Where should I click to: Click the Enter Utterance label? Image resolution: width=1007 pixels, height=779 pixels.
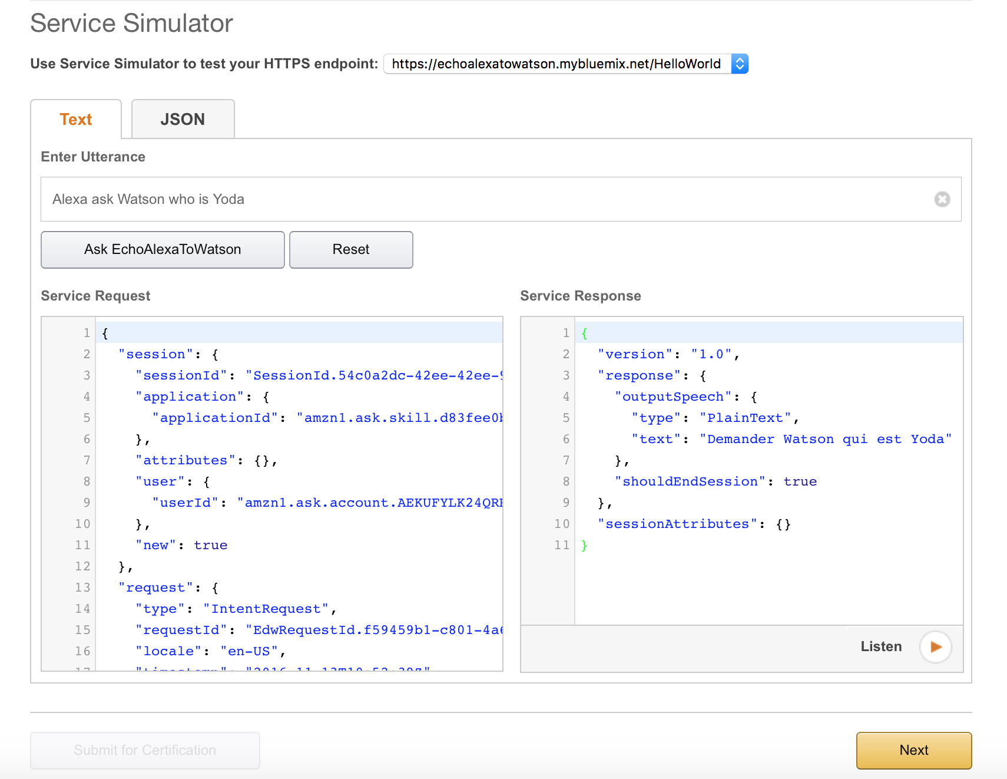tap(93, 157)
